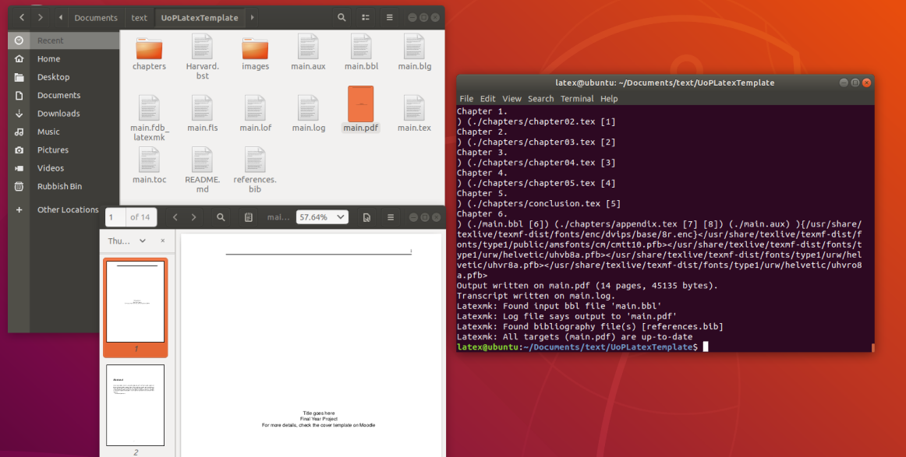The height and width of the screenshot is (457, 906).
Task: Select page 1 thumbnail
Action: (135, 302)
